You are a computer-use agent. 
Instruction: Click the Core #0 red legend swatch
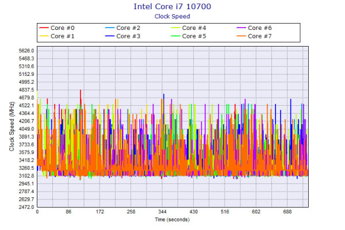click(44, 28)
